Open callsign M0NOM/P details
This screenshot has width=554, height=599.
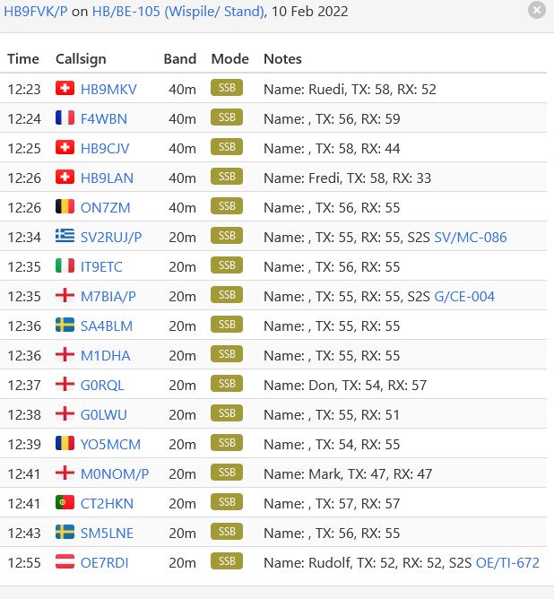(115, 474)
